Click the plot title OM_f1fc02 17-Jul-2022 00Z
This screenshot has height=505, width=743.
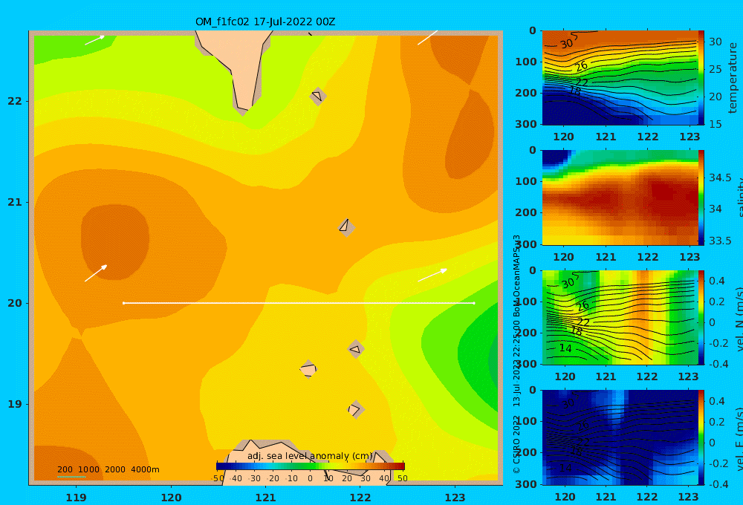pyautogui.click(x=265, y=22)
